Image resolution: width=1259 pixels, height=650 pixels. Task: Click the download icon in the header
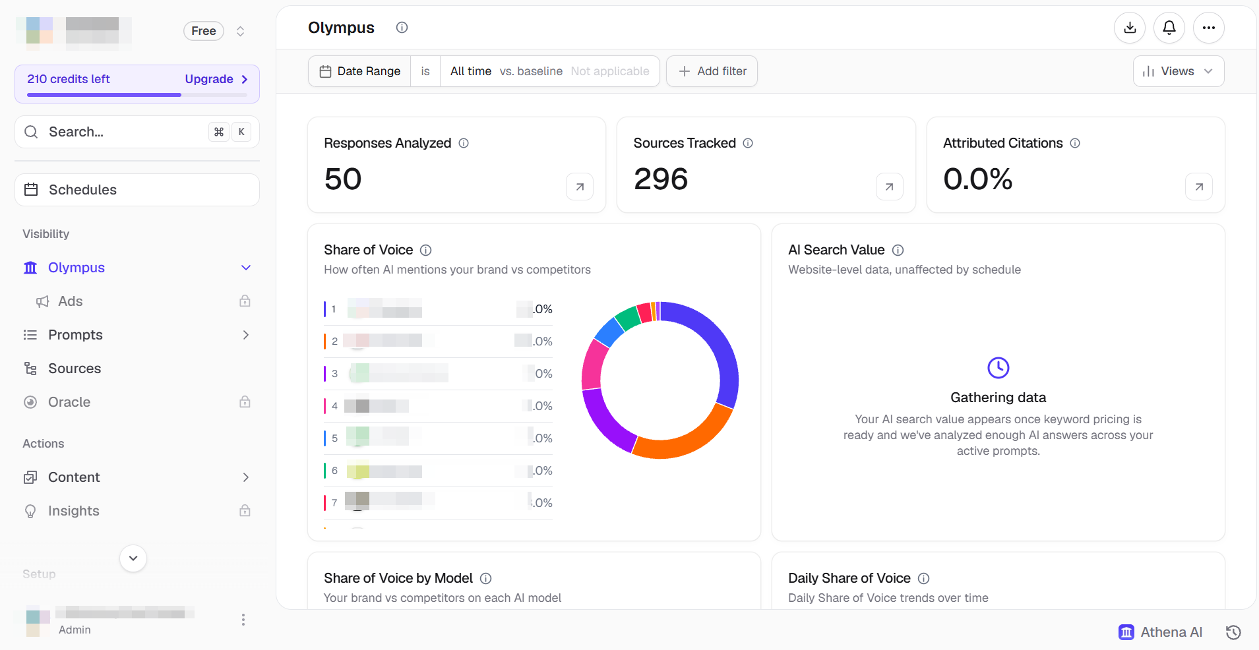point(1130,28)
